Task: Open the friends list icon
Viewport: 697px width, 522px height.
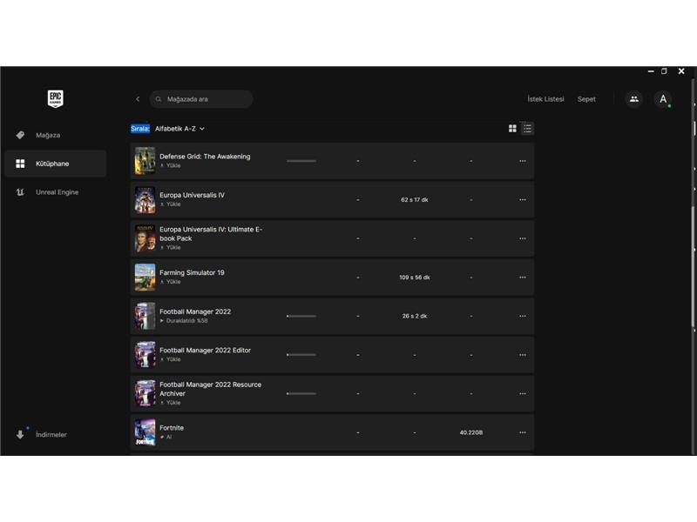Action: click(x=634, y=99)
